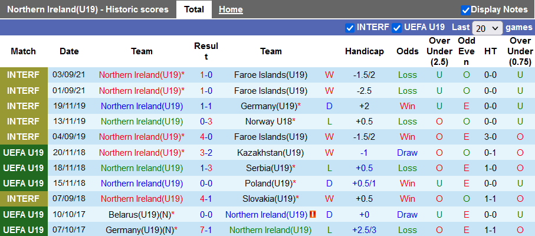The width and height of the screenshot is (535, 236).
Task: Click the UEFA U19 badge in the 20/11/18 row
Action: point(24,152)
